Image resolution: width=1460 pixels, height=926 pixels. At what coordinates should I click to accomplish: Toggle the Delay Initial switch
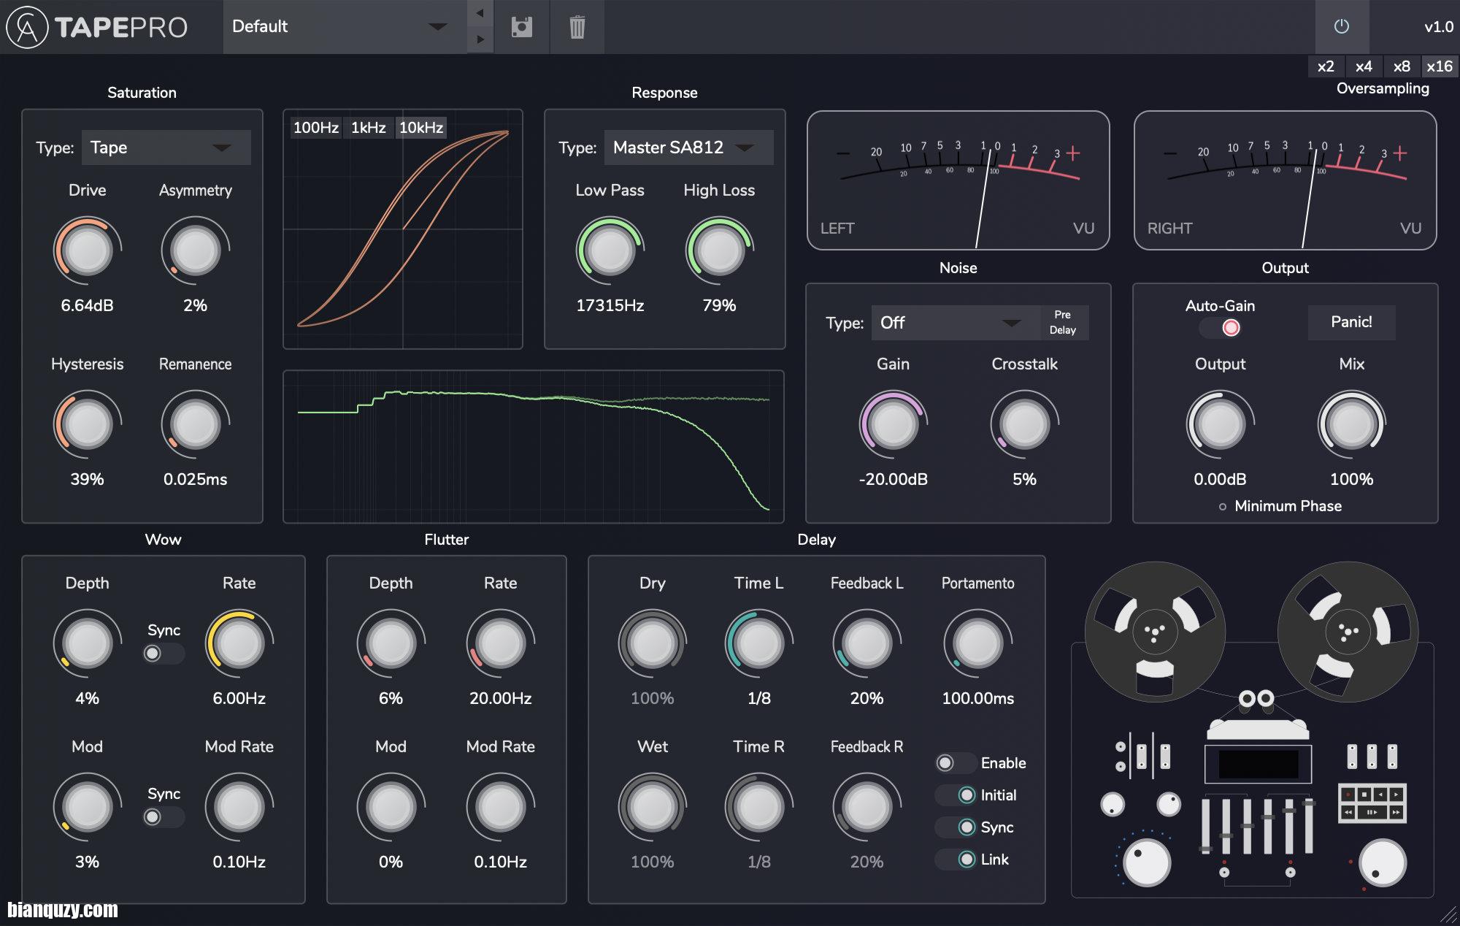[x=956, y=795]
